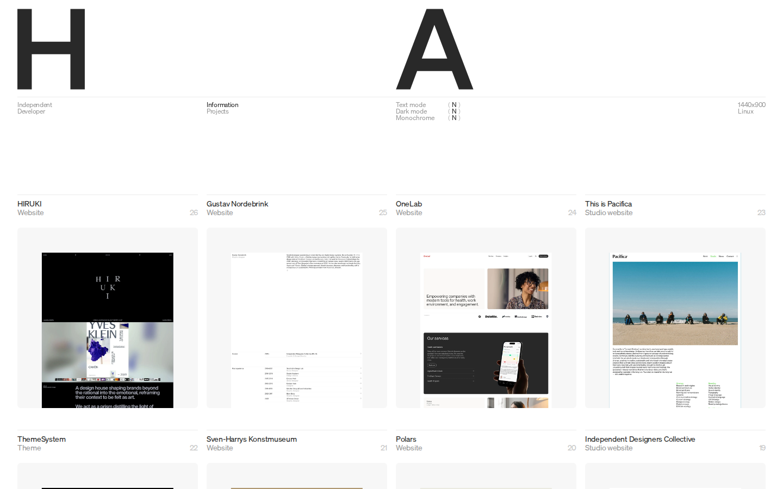
Task: Open Independent Designers Collective project title
Action: coord(640,439)
